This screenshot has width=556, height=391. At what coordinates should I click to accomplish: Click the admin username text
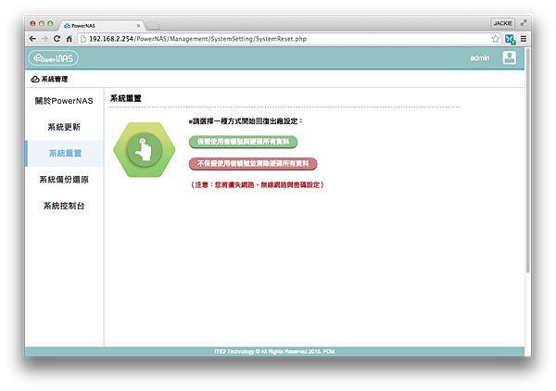(480, 58)
